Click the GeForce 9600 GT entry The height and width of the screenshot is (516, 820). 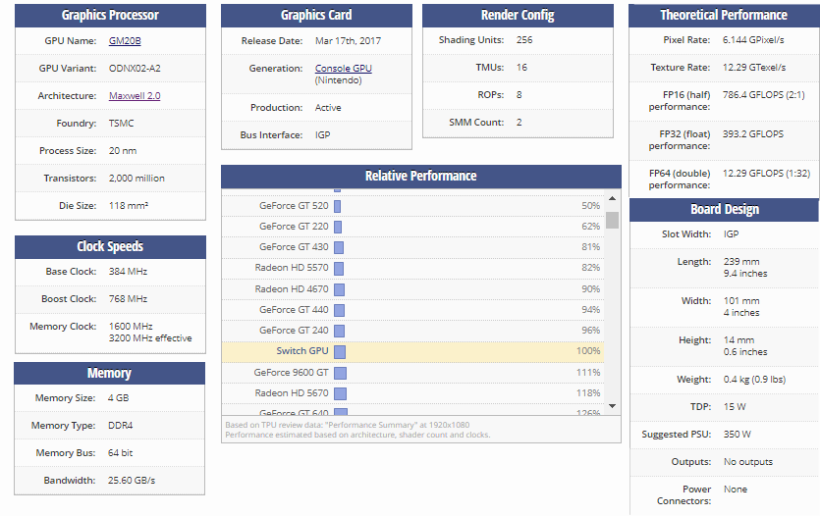[291, 373]
